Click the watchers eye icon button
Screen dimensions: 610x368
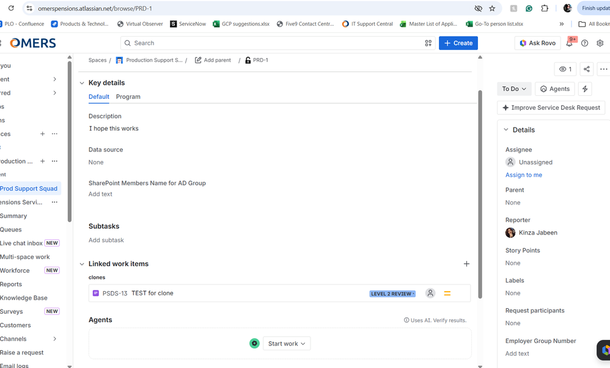click(565, 69)
